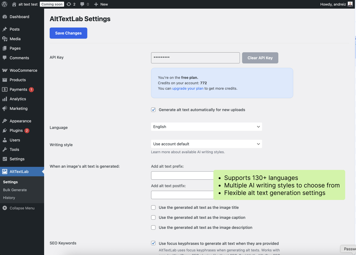Open the Plugins menu label
The image size is (356, 255).
(x=16, y=130)
